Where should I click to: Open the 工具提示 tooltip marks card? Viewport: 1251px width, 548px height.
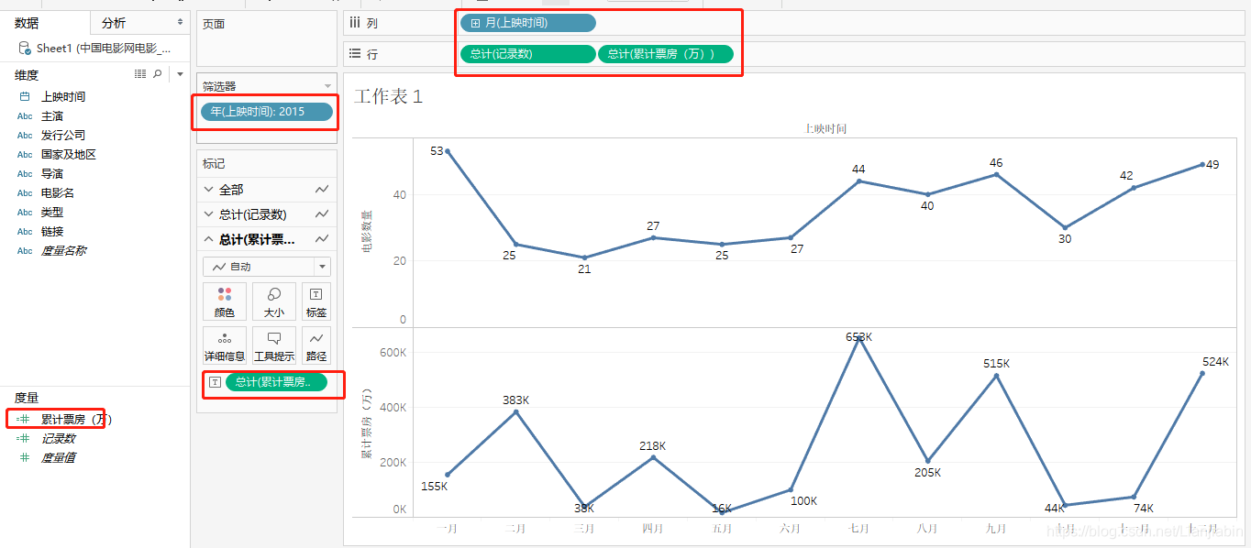pos(273,345)
